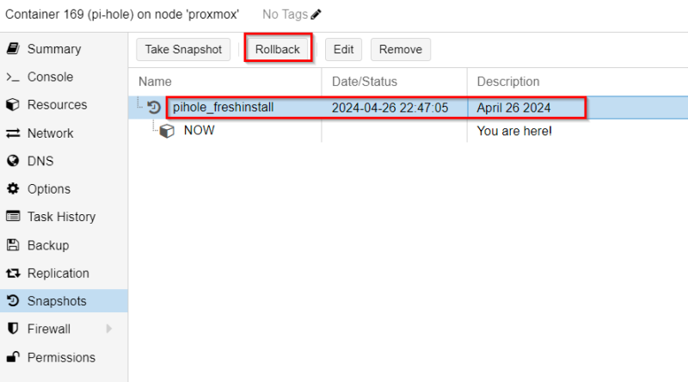Click the Summary book icon in sidebar
Image resolution: width=688 pixels, height=382 pixels.
(x=13, y=49)
